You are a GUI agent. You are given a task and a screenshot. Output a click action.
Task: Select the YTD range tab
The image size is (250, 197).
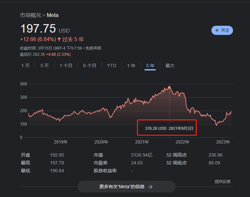click(112, 66)
